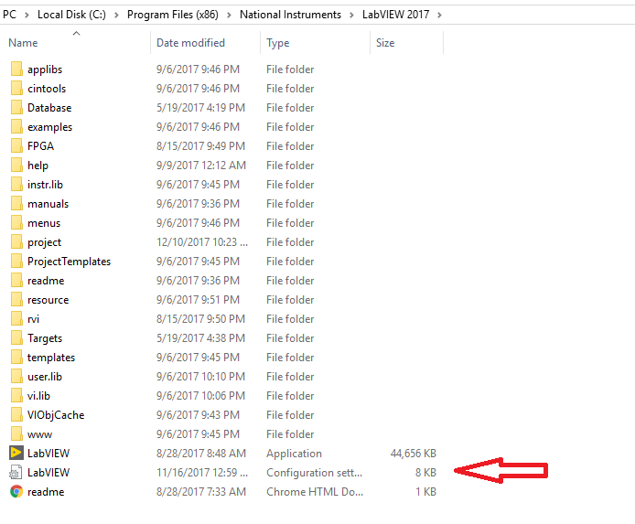Select the VIObjCache folder name
The width and height of the screenshot is (635, 524).
click(56, 415)
